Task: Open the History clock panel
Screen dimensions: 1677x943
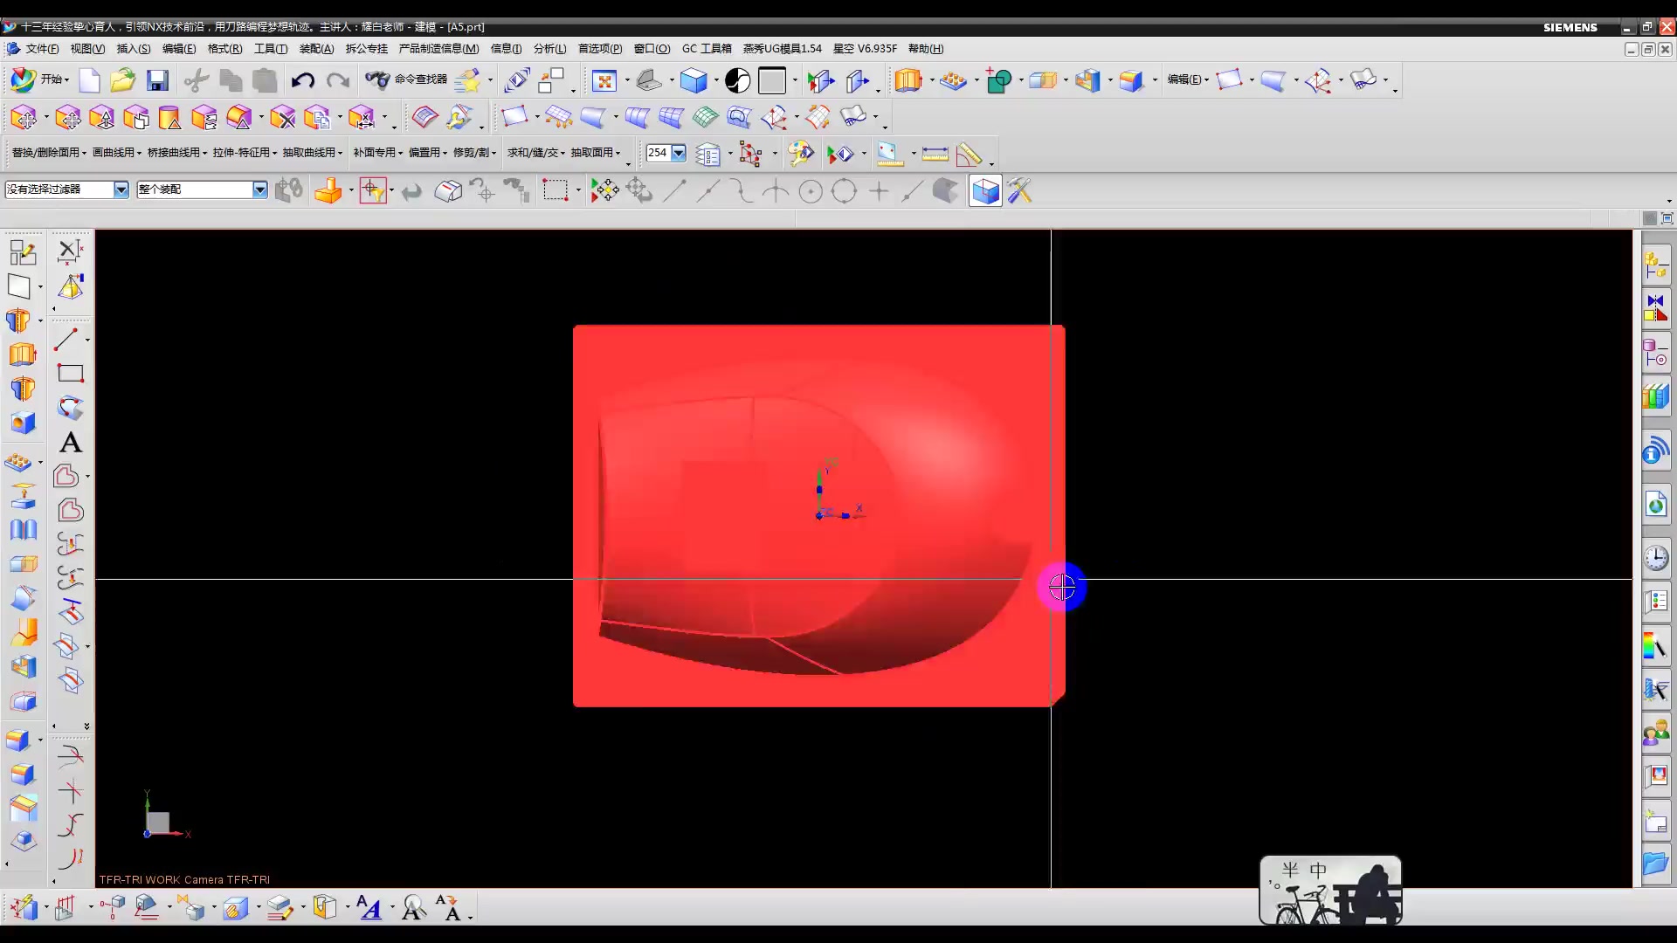Action: pos(1655,558)
